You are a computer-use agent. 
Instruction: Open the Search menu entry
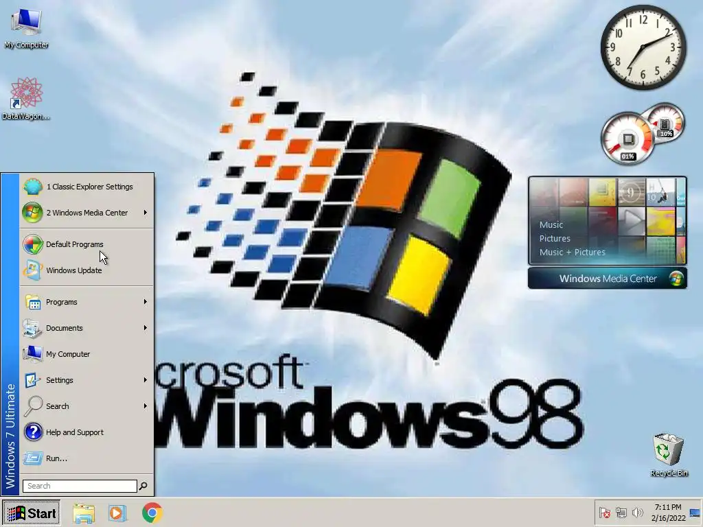86,406
